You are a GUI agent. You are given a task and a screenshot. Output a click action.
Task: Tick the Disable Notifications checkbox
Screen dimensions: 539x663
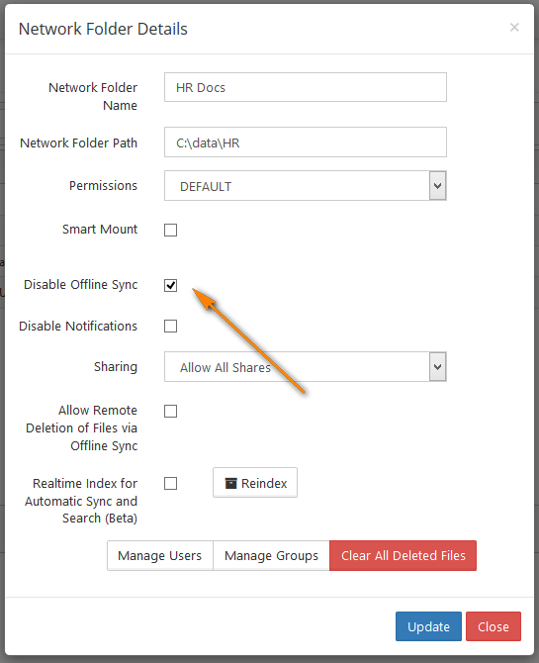(170, 326)
